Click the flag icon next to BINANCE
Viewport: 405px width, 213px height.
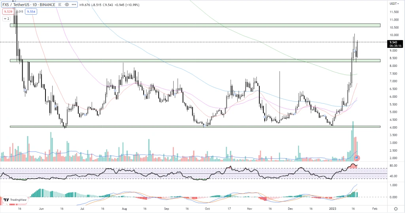pos(60,5)
